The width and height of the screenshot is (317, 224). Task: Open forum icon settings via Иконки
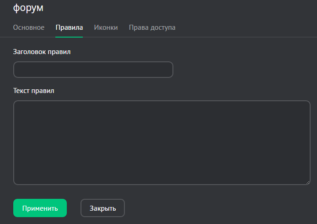pyautogui.click(x=106, y=27)
